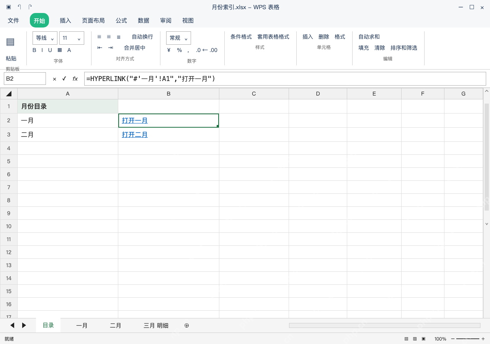Click the select-all corner triangle

9,94
